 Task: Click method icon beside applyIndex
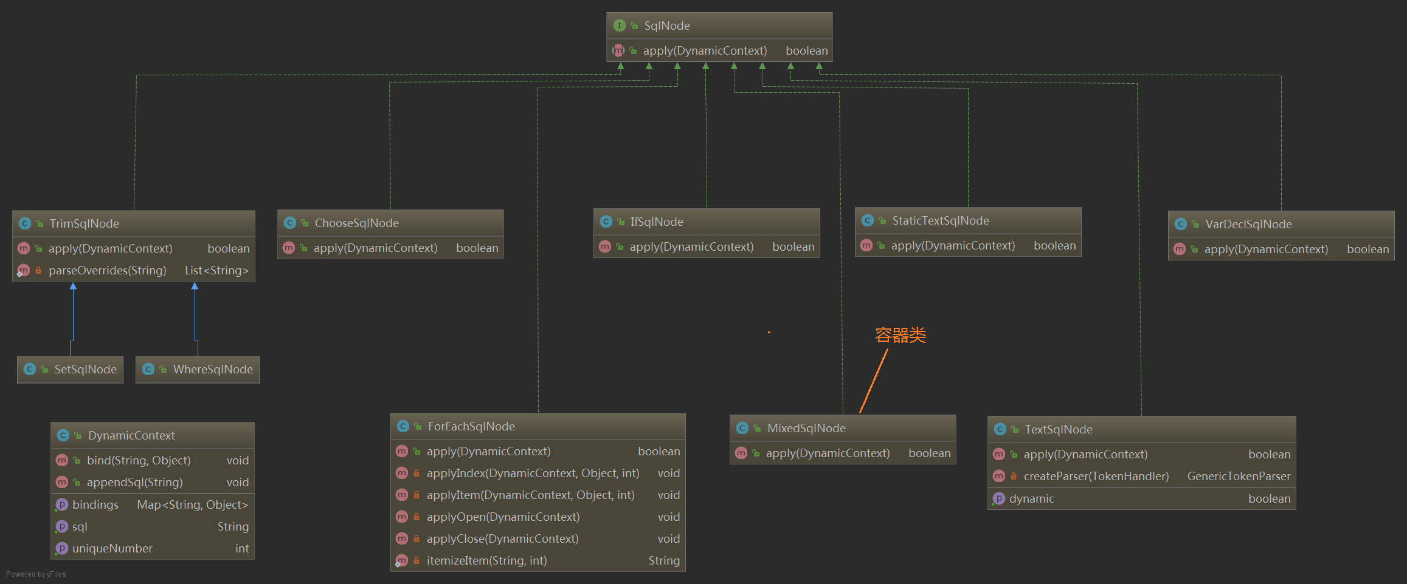[402, 473]
